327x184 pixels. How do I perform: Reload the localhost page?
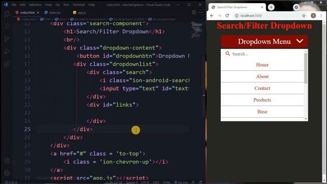(x=227, y=16)
